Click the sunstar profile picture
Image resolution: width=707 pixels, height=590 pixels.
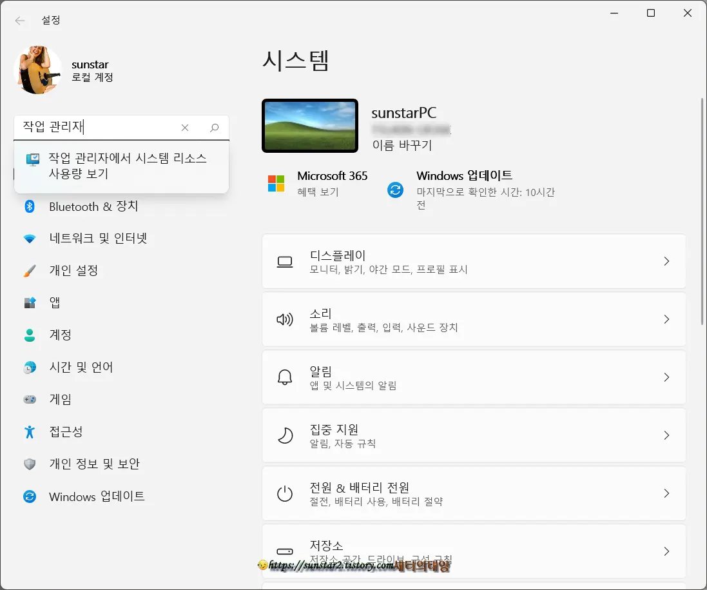coord(37,69)
